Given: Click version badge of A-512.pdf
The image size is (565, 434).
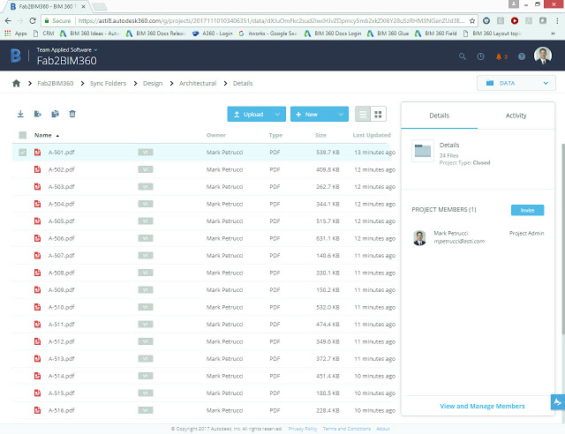Looking at the screenshot, I should [146, 341].
